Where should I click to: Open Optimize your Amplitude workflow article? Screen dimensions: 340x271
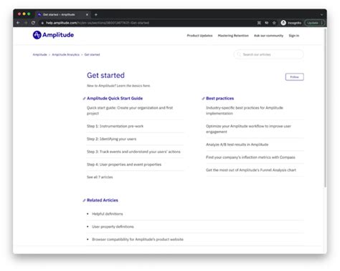pyautogui.click(x=248, y=129)
